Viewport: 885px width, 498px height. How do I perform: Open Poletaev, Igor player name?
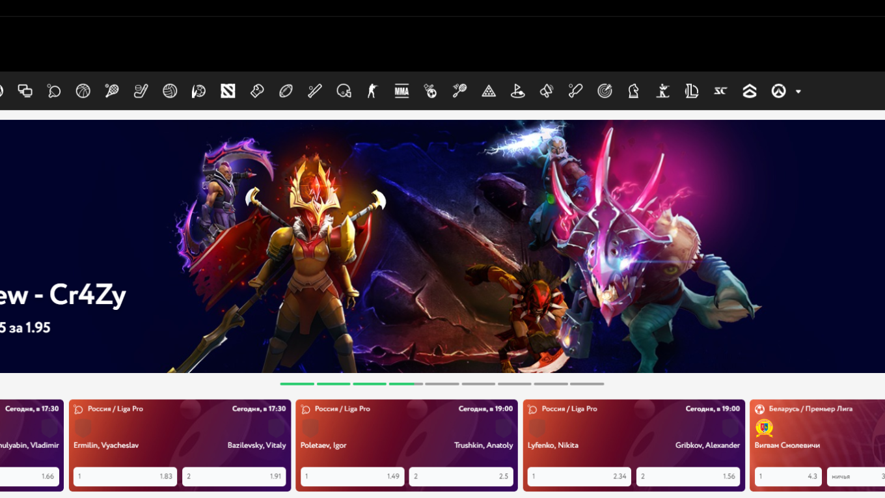323,445
